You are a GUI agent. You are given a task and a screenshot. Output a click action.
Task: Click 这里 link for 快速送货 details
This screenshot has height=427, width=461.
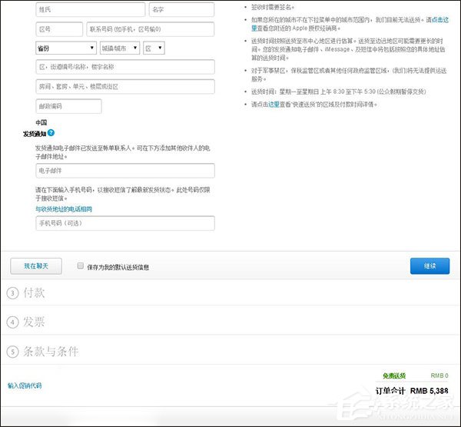pos(274,104)
